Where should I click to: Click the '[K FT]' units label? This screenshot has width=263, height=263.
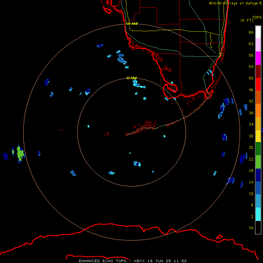click(x=247, y=20)
